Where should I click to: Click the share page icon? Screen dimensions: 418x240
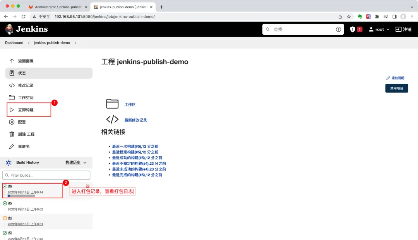pyautogui.click(x=340, y=17)
